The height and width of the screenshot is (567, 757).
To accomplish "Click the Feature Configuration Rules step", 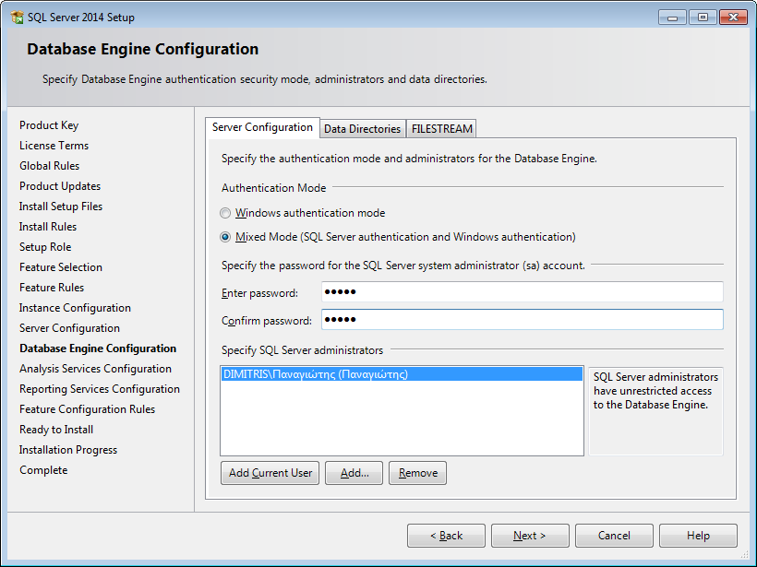I will (x=88, y=408).
